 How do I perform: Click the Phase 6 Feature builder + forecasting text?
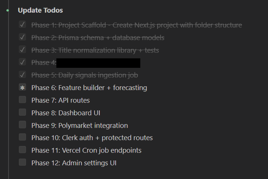click(x=89, y=88)
